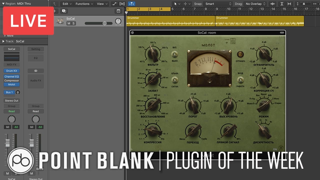
Task: Click the up-arrow hierarchy back icon
Action: 54,4
